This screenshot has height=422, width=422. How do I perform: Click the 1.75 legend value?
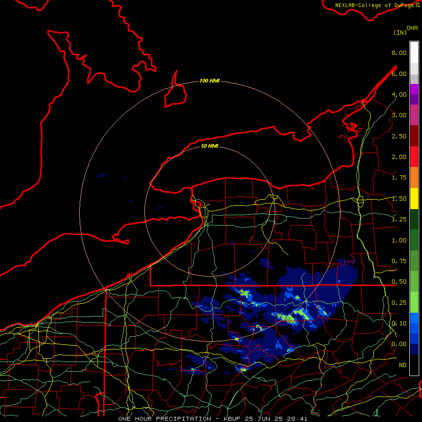click(399, 178)
